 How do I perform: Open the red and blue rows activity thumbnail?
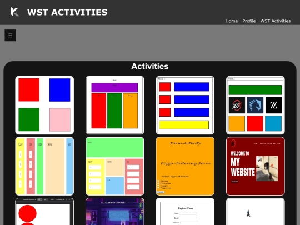point(185,105)
